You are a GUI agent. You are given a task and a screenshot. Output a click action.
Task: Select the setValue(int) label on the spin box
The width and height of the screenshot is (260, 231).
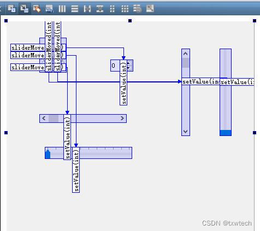[x=123, y=82]
